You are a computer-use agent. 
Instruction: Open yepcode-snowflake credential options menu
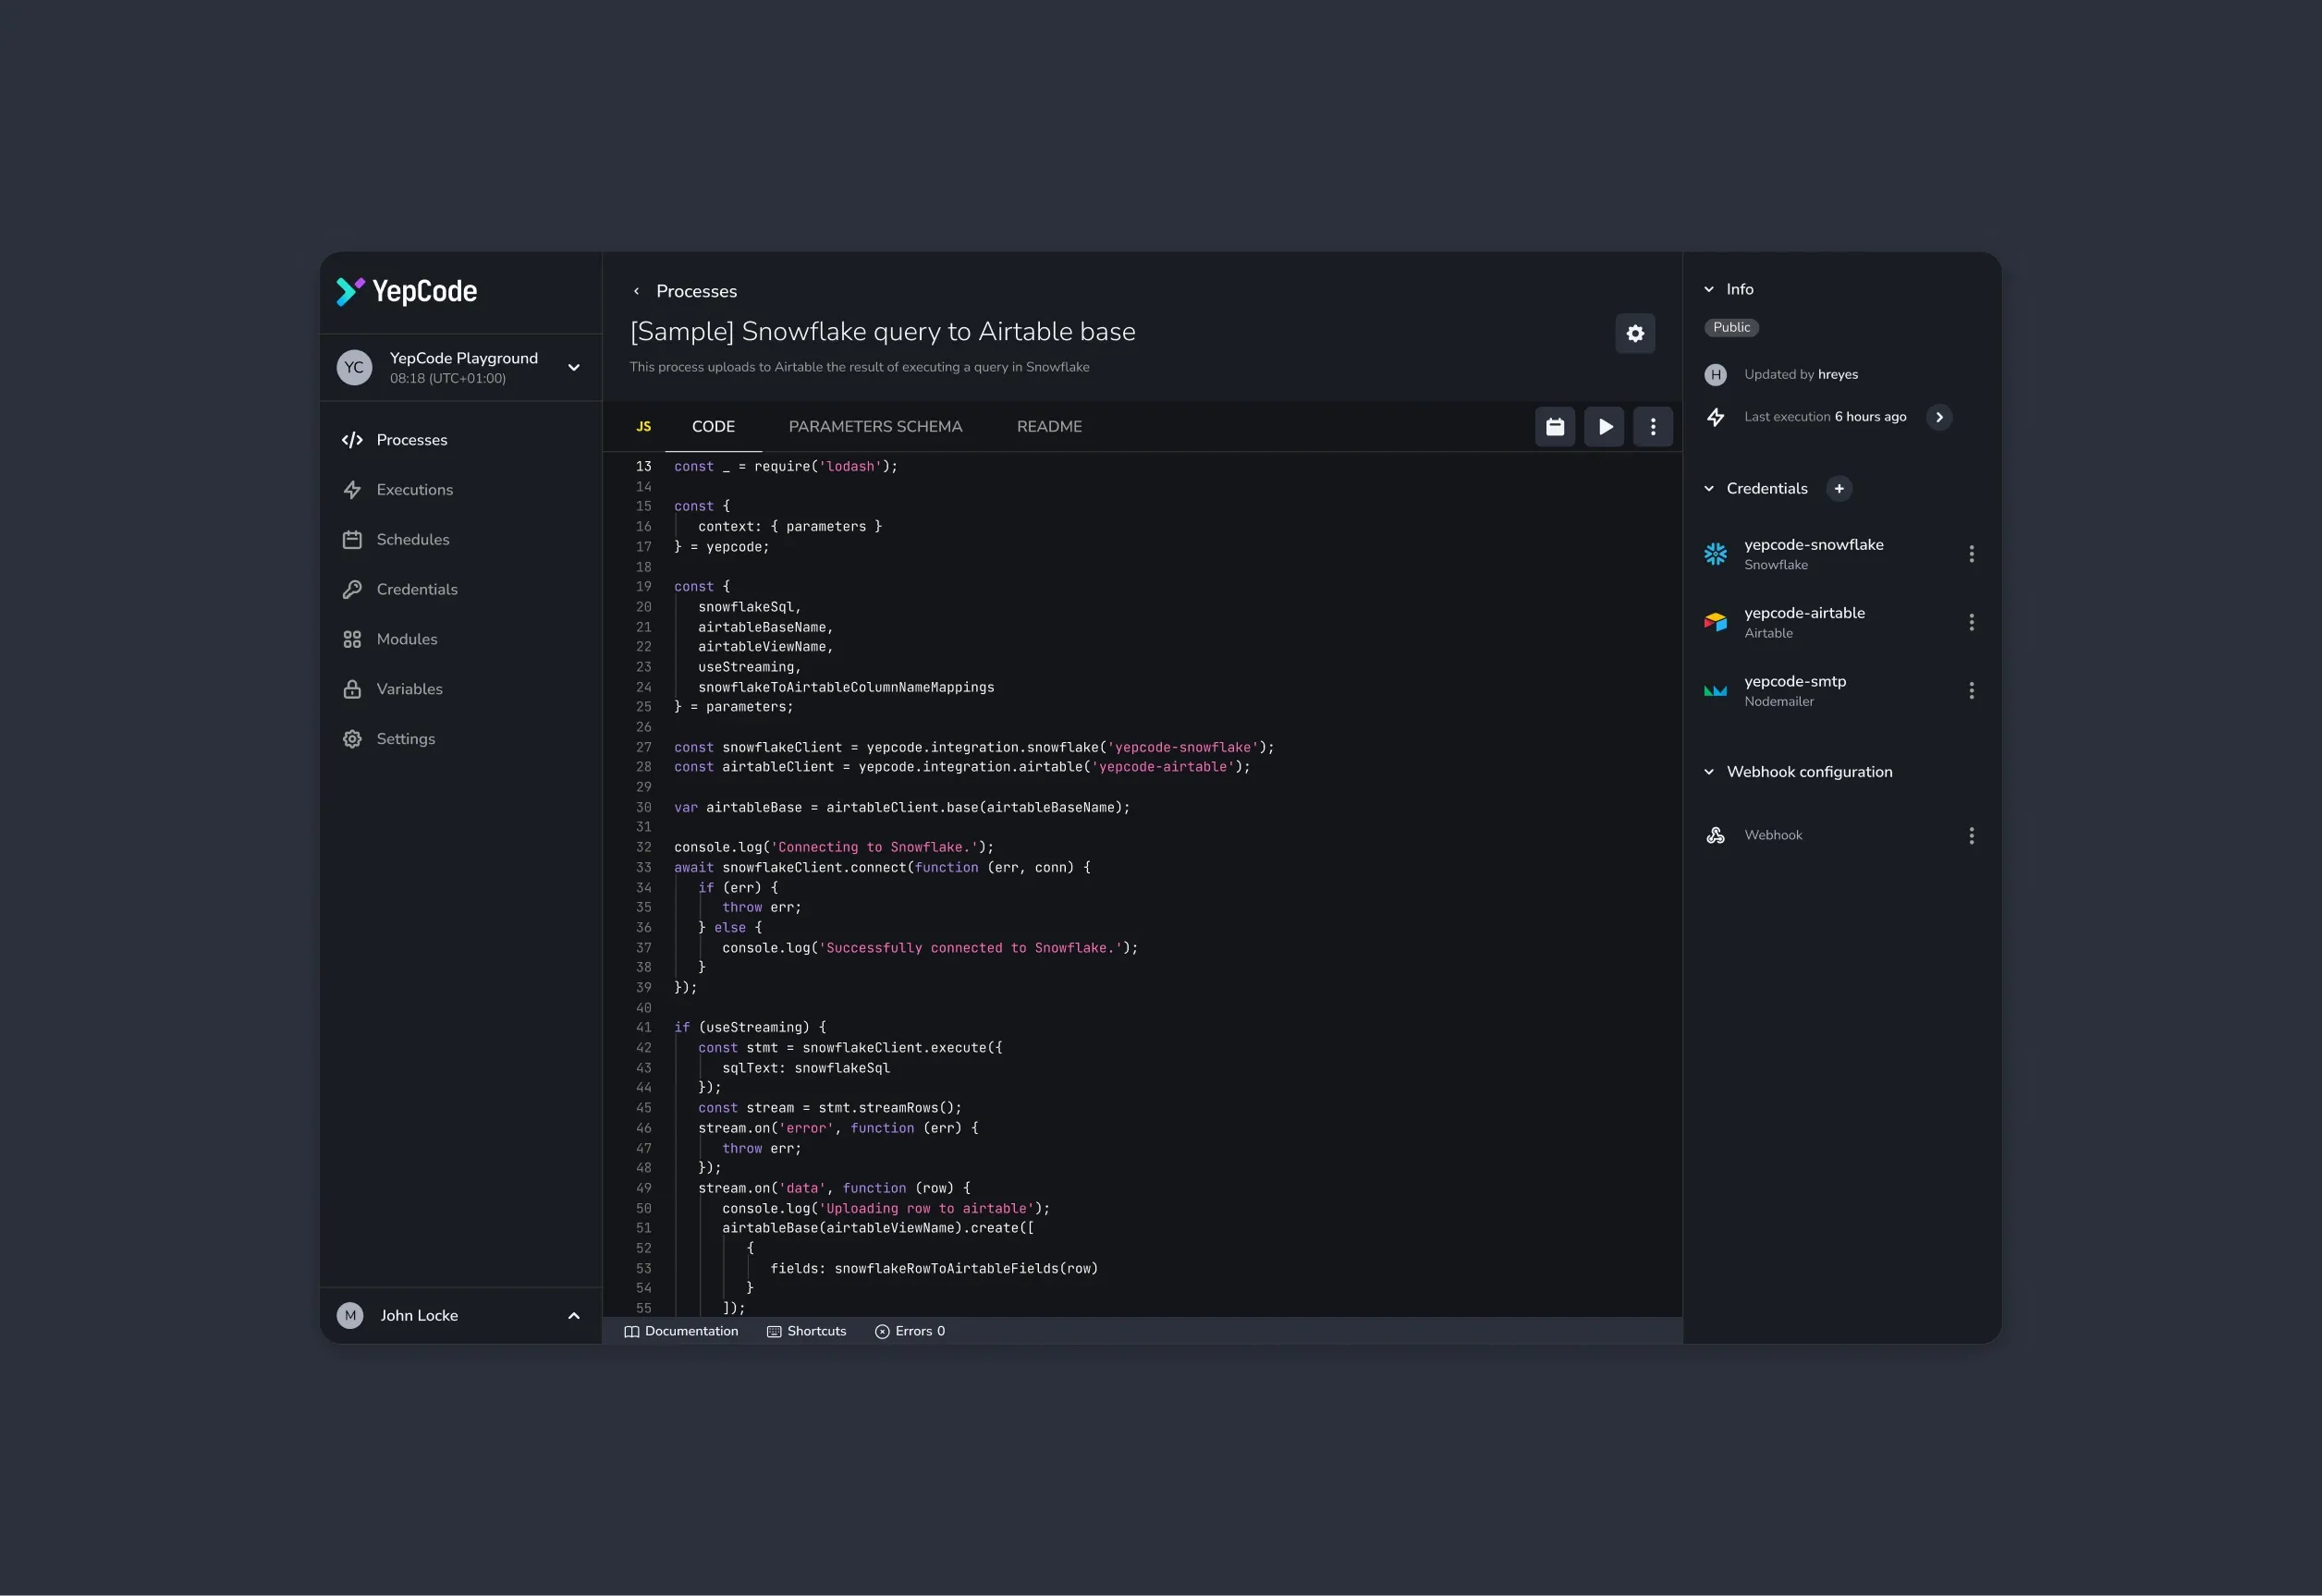[x=1970, y=554]
